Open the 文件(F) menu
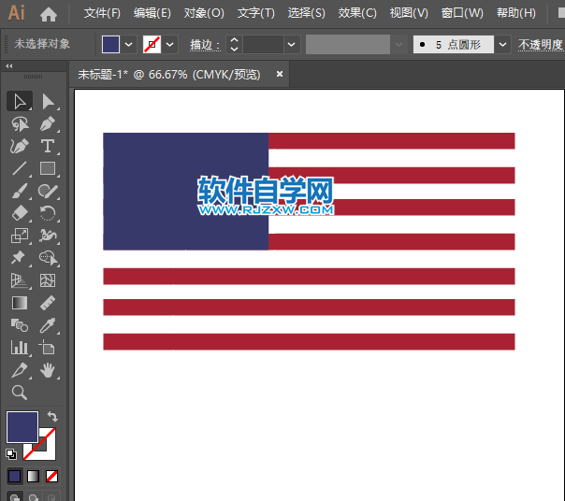565x501 pixels. (x=102, y=13)
